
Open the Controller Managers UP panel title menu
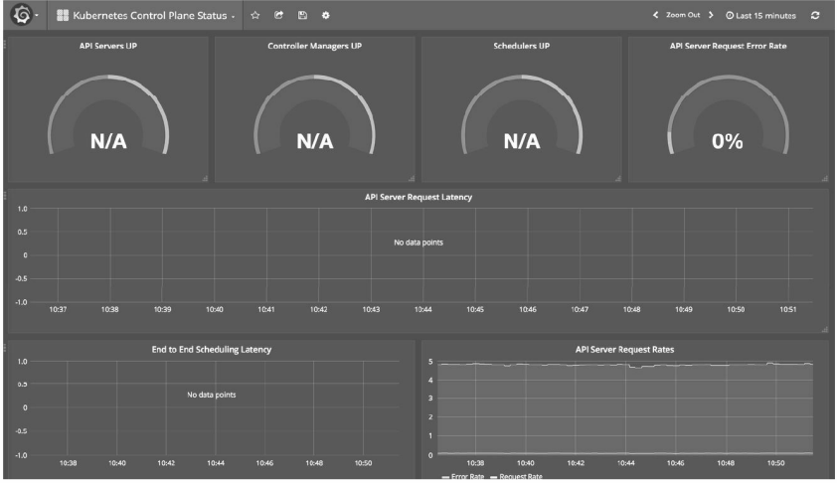(314, 46)
